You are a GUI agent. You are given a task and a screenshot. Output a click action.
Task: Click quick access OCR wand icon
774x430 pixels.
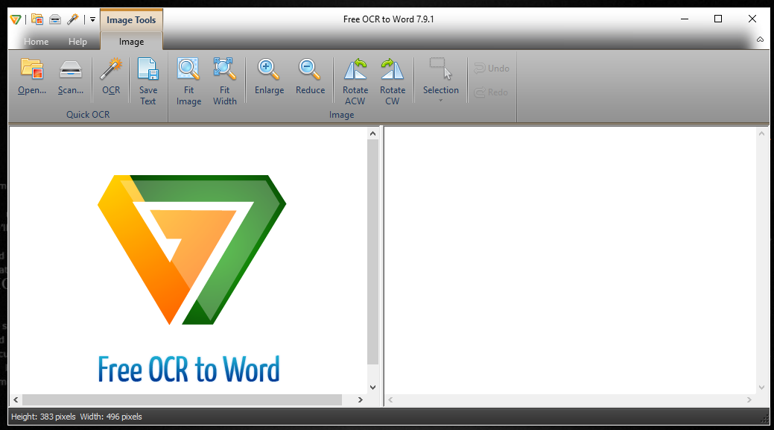73,19
